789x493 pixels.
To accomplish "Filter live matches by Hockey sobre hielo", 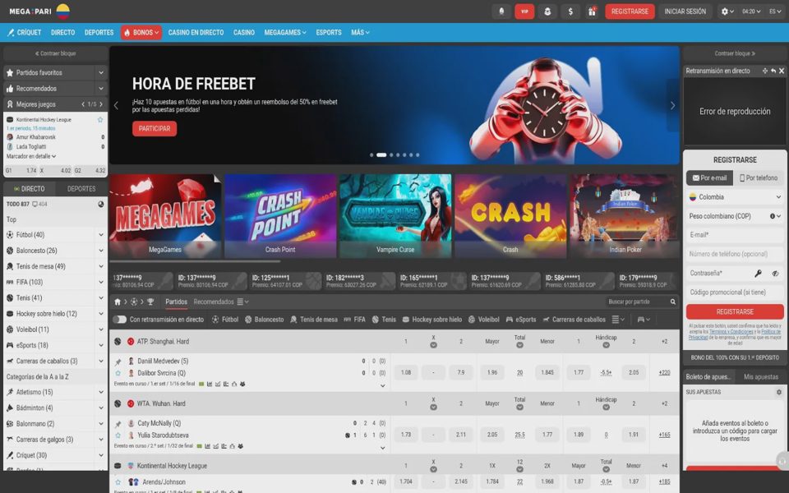I will (x=432, y=320).
